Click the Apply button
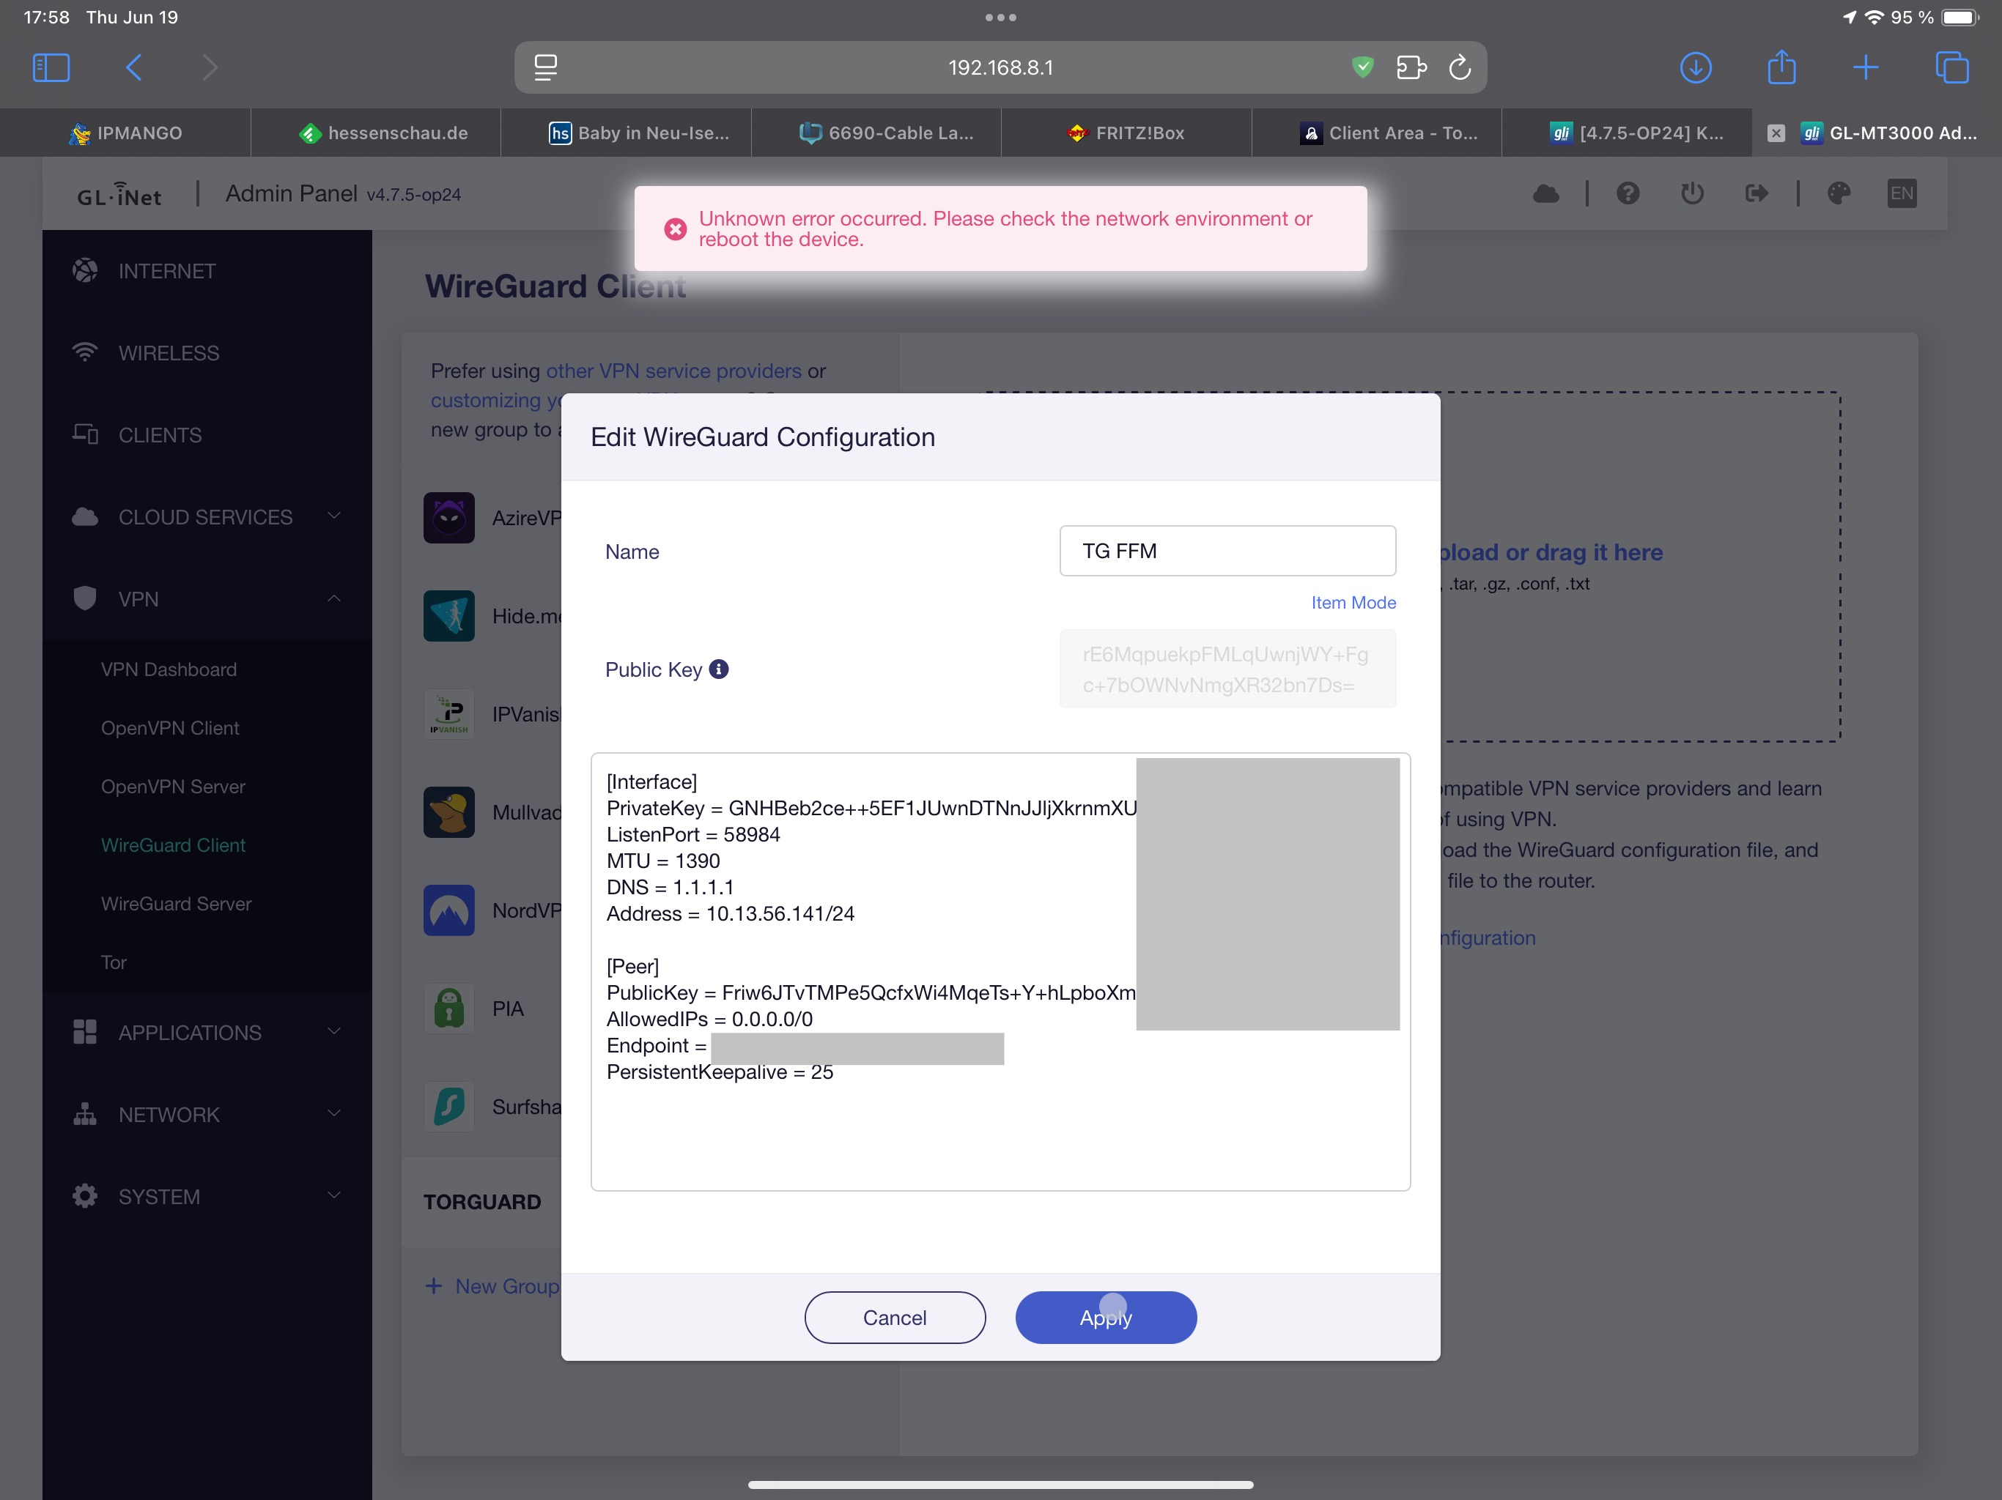 click(1105, 1317)
